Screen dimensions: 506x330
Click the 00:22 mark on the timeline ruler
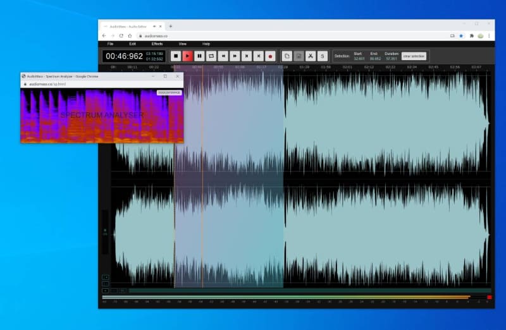[x=154, y=67]
